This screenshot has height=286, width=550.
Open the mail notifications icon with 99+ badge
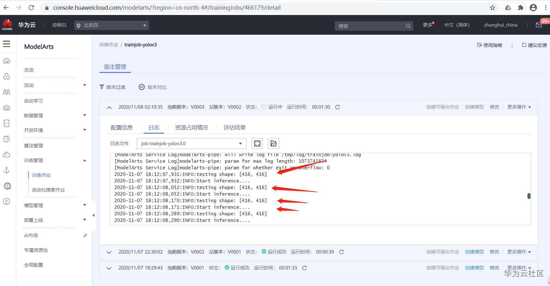click(x=539, y=25)
